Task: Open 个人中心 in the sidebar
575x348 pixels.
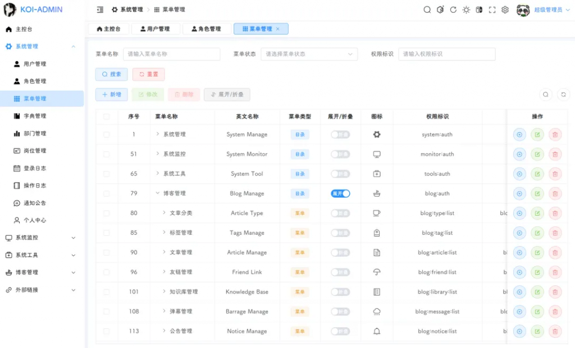Action: [x=42, y=220]
